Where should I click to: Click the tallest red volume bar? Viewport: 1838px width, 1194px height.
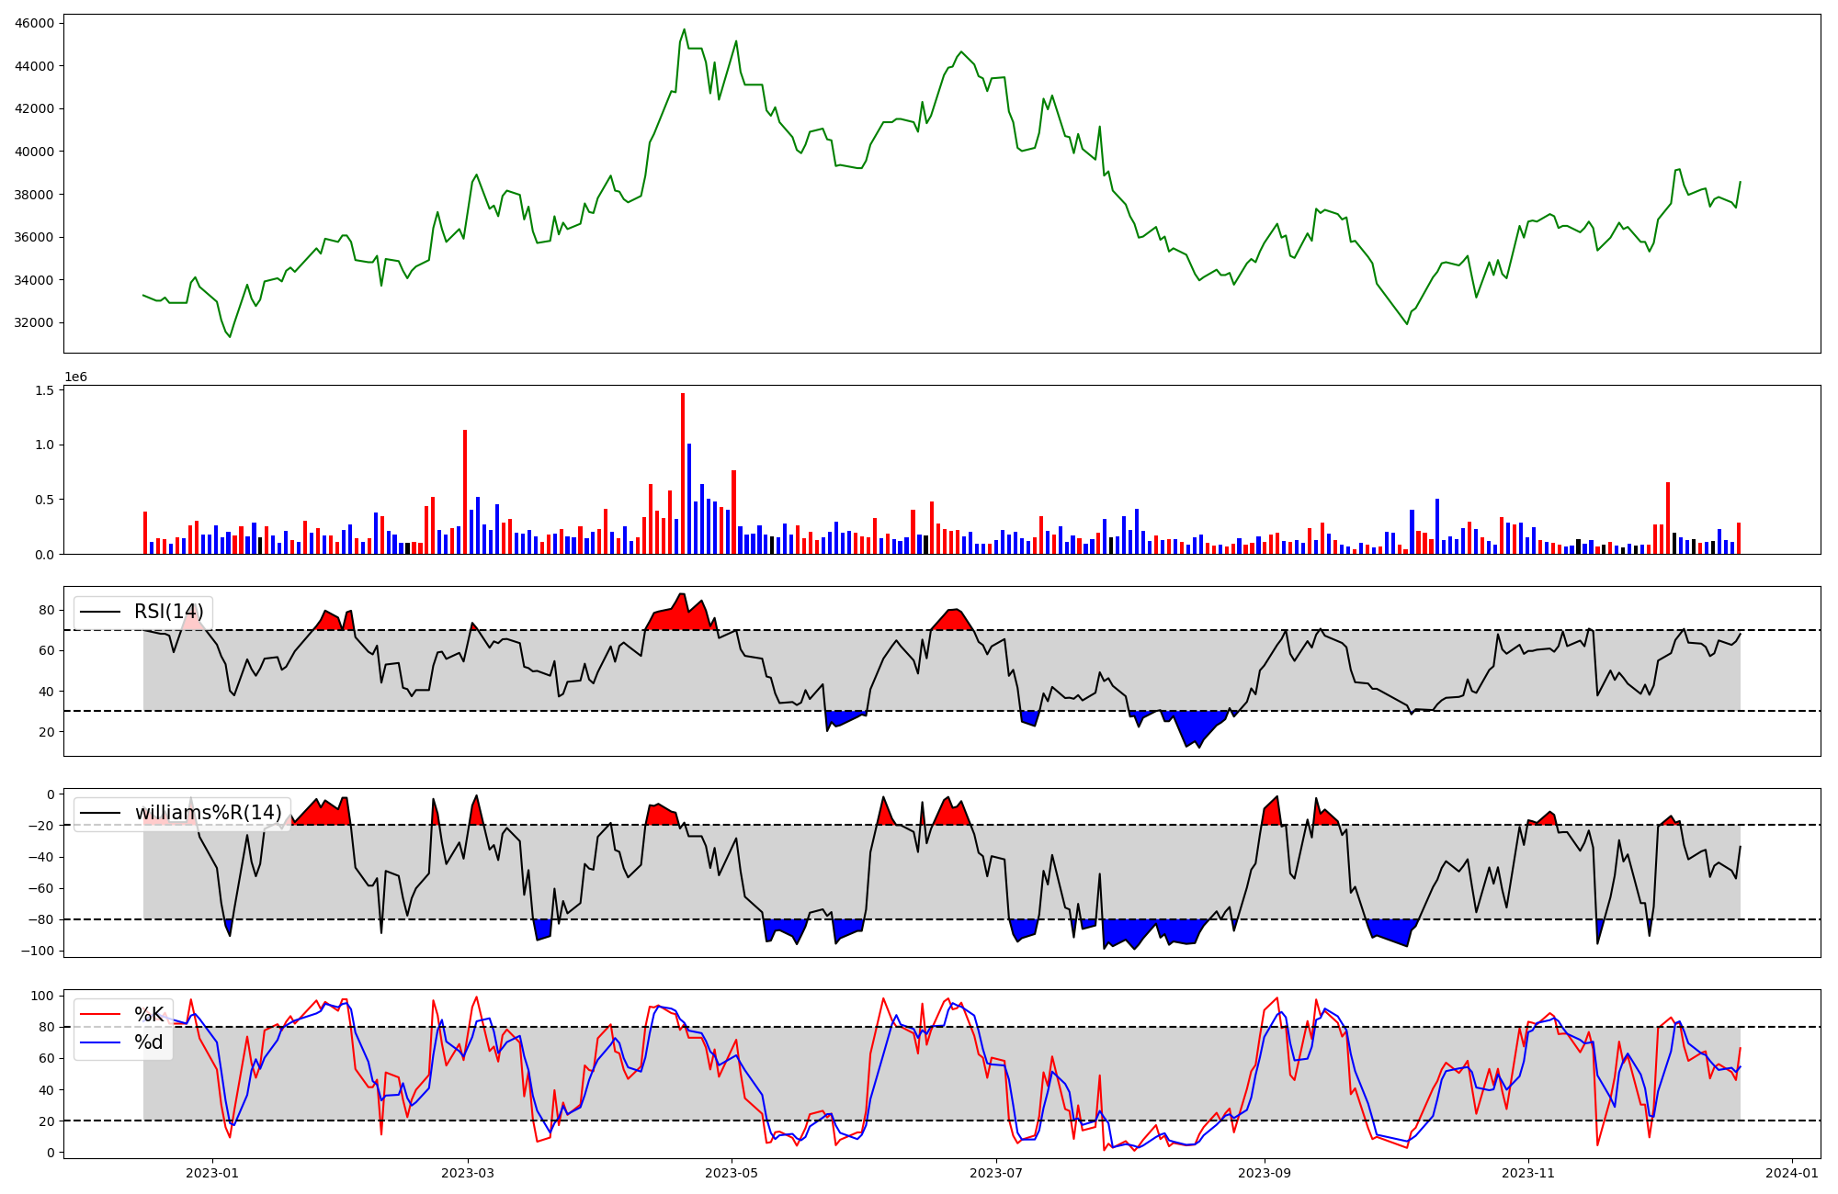(x=683, y=473)
